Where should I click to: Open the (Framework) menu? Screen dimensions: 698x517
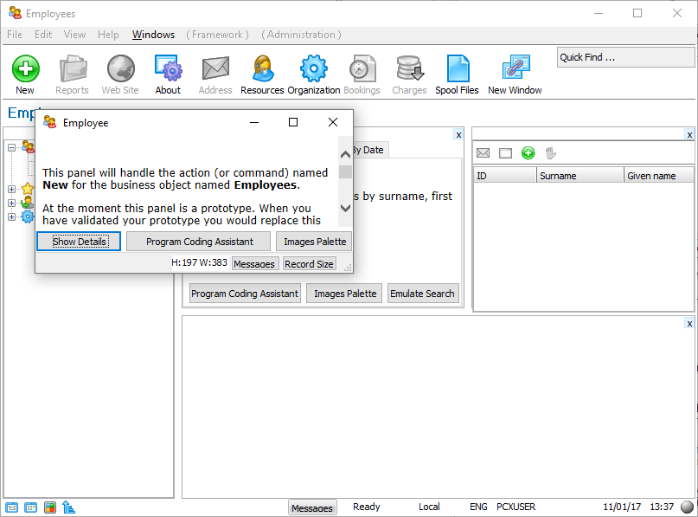click(217, 35)
